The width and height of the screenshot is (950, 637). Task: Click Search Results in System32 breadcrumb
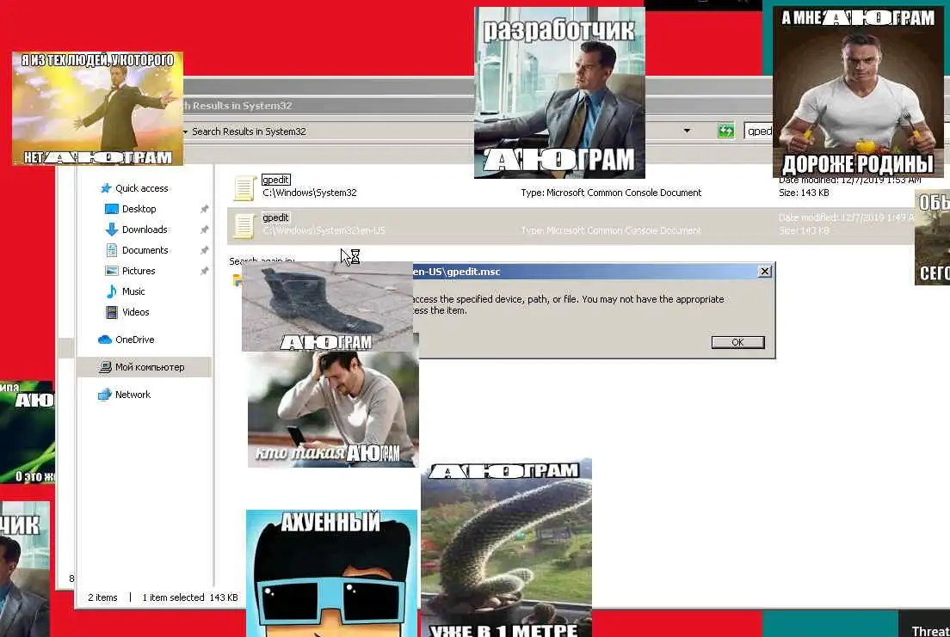[249, 132]
